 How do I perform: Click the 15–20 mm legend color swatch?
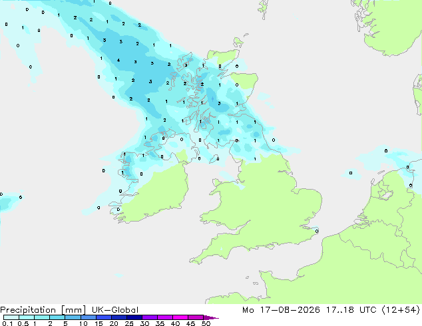(x=103, y=317)
